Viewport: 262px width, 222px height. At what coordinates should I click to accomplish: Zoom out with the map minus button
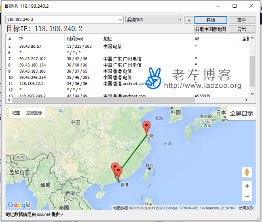(247, 197)
